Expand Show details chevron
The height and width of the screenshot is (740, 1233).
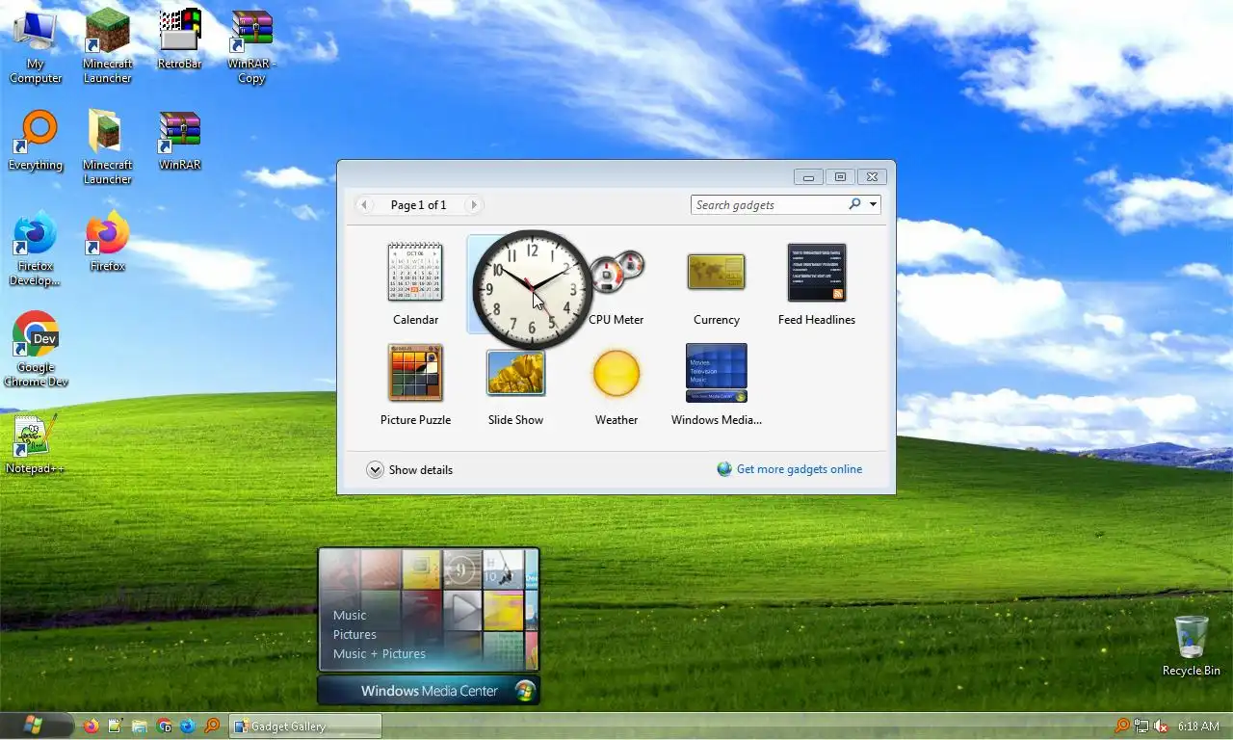(375, 469)
